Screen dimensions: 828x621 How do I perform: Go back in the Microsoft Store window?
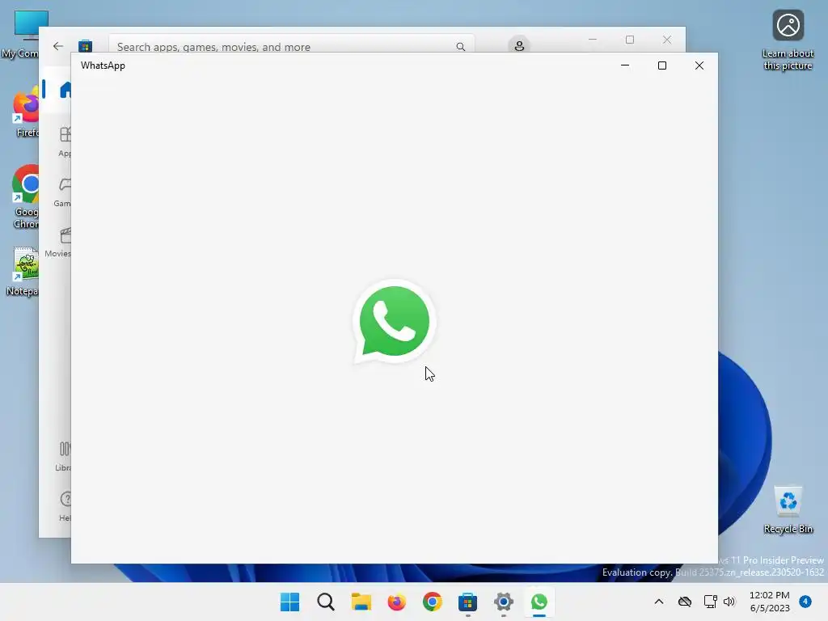pos(58,46)
